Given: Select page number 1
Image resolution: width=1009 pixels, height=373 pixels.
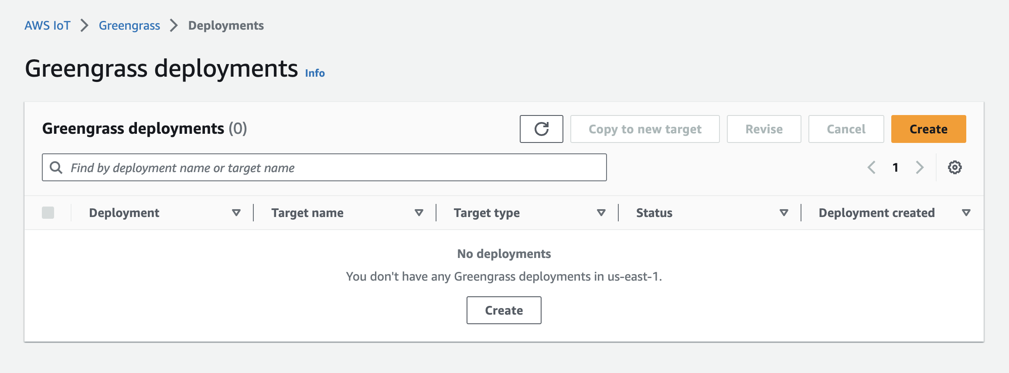Looking at the screenshot, I should click(895, 167).
